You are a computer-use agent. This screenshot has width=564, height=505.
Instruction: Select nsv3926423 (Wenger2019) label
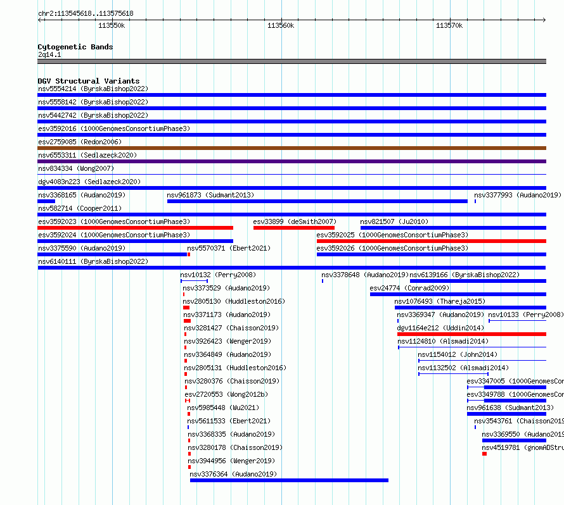(228, 341)
